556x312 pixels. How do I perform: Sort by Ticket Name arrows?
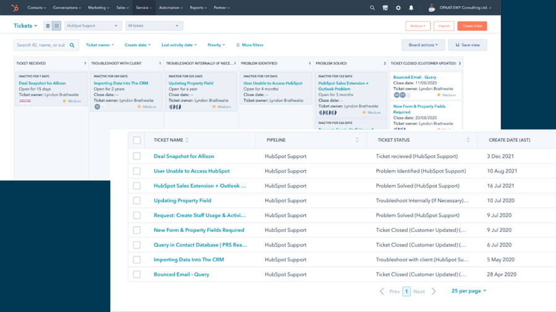point(187,140)
